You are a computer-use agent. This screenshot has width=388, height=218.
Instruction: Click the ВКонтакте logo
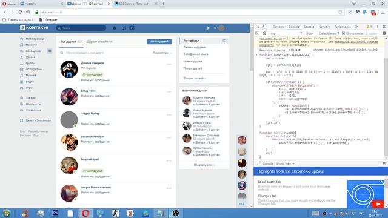(34, 28)
